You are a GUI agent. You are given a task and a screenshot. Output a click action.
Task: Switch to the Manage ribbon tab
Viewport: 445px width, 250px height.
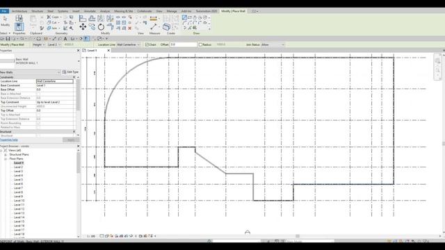(172, 11)
